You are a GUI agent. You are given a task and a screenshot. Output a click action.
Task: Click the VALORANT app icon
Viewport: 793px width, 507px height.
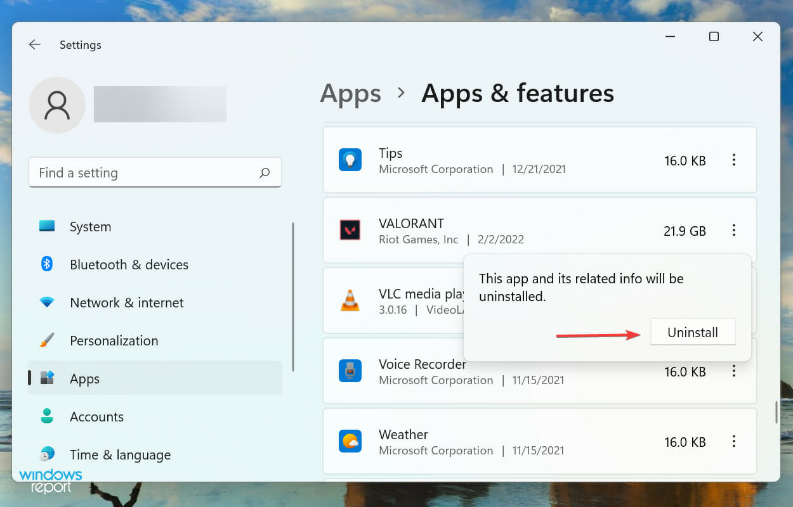pos(350,231)
